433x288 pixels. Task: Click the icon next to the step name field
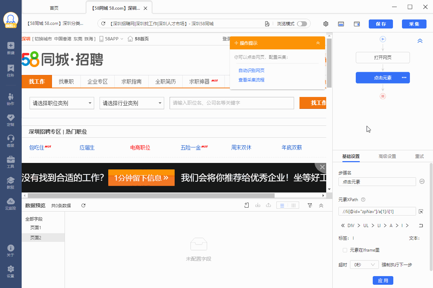click(x=421, y=181)
